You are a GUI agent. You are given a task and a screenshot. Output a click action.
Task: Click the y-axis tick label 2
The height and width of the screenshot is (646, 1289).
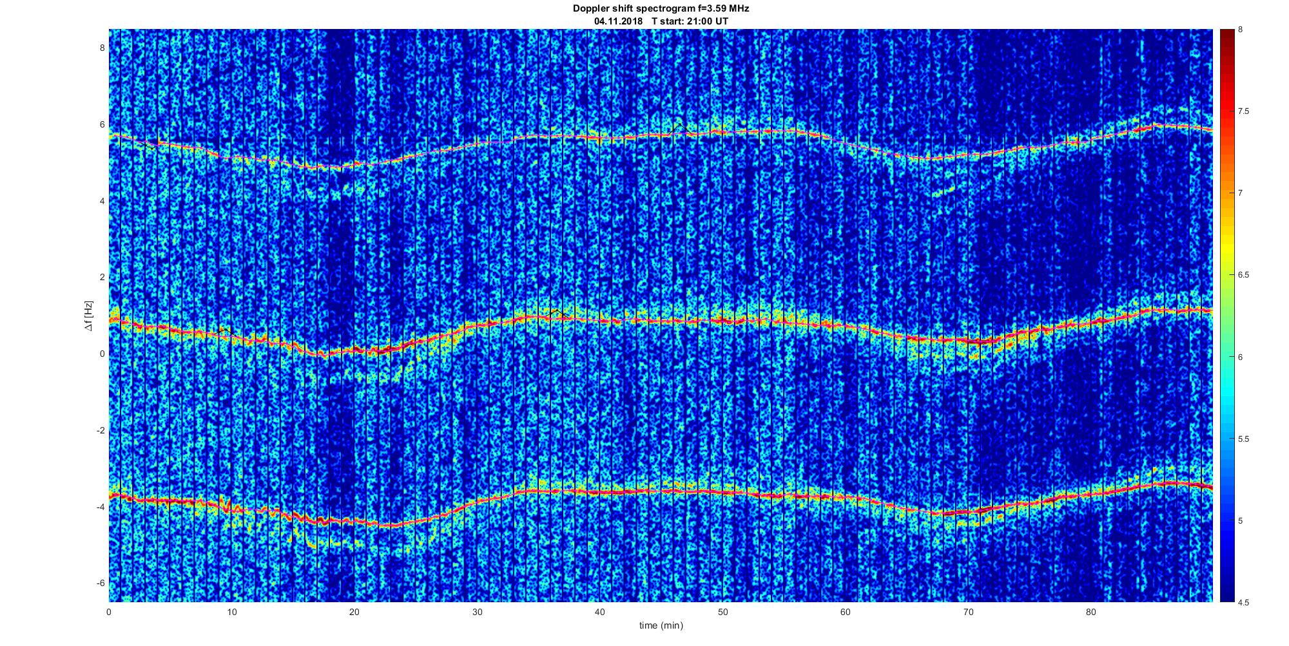[x=101, y=277]
